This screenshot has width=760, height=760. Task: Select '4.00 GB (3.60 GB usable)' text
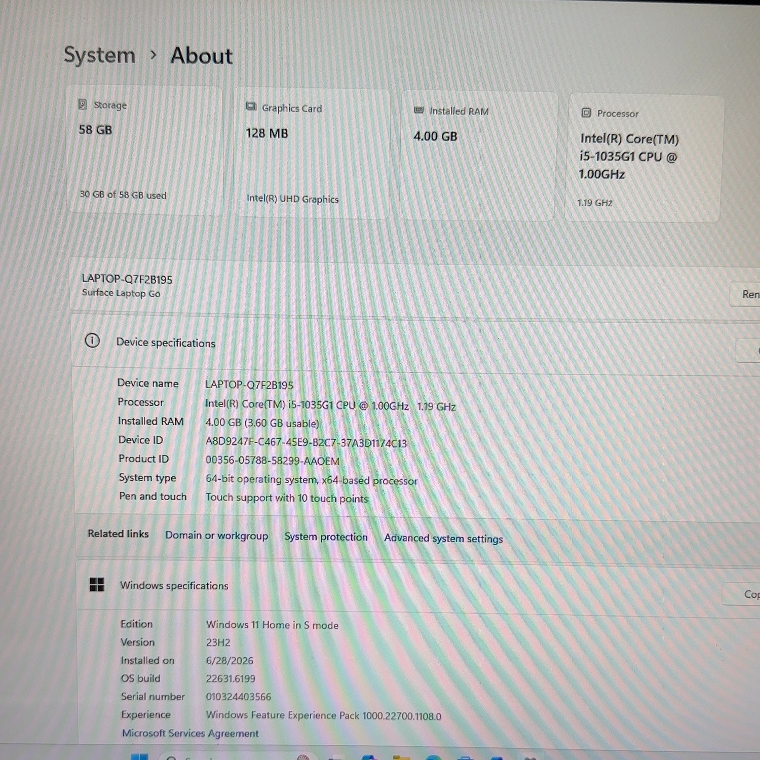coord(262,423)
